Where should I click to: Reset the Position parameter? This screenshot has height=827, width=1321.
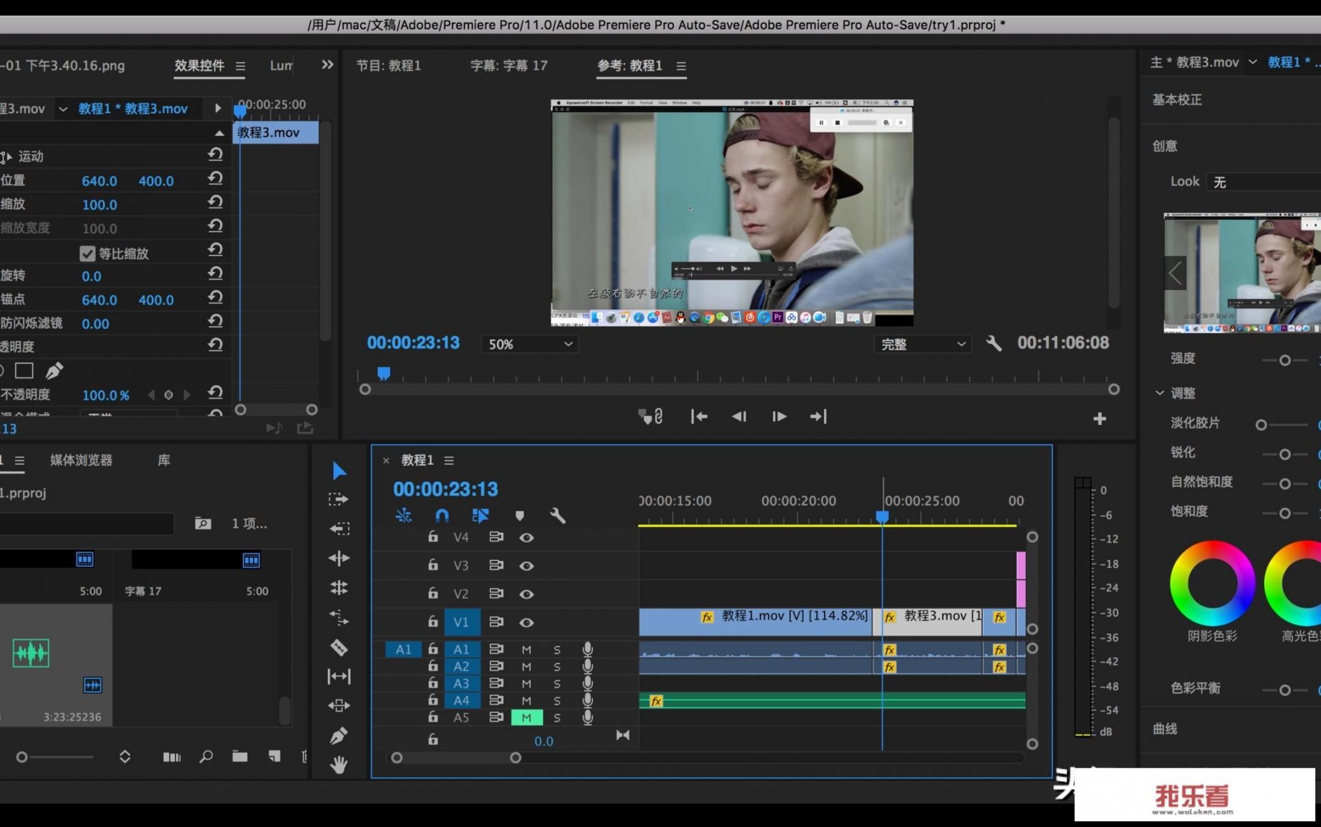pos(215,179)
